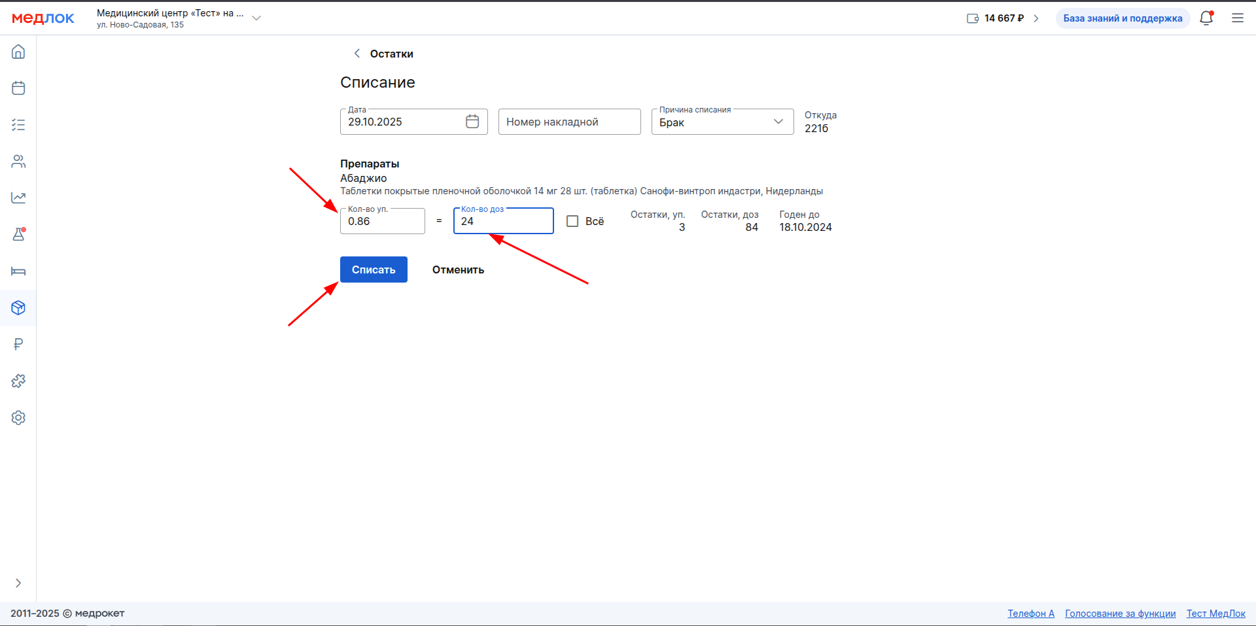Open the calendar schedule sidebar icon

[x=18, y=88]
